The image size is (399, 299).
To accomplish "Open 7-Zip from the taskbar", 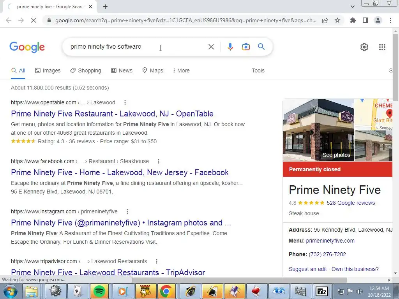I will pyautogui.click(x=322, y=291).
